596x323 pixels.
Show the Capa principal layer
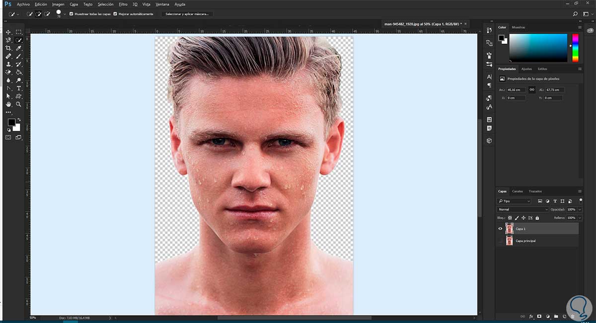point(500,241)
